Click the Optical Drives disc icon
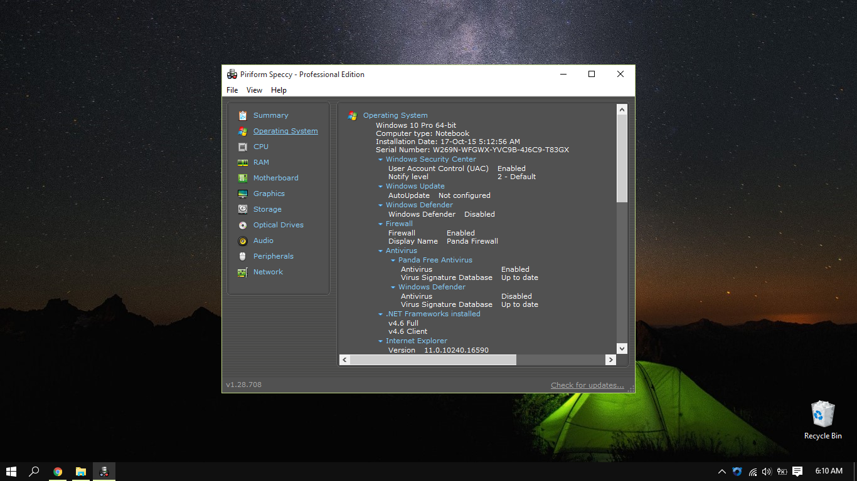 [x=243, y=225]
